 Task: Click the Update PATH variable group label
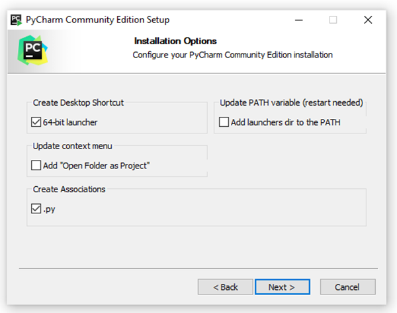coord(291,103)
